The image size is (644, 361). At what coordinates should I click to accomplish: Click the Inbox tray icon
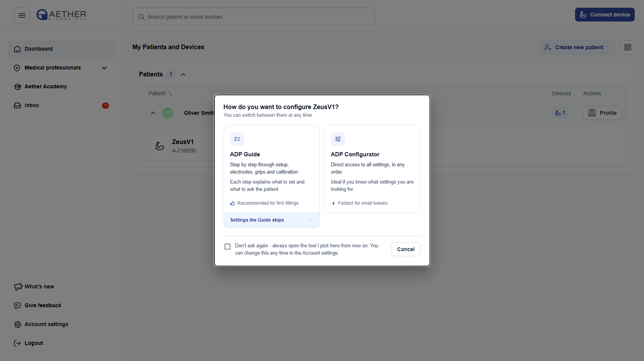(17, 106)
